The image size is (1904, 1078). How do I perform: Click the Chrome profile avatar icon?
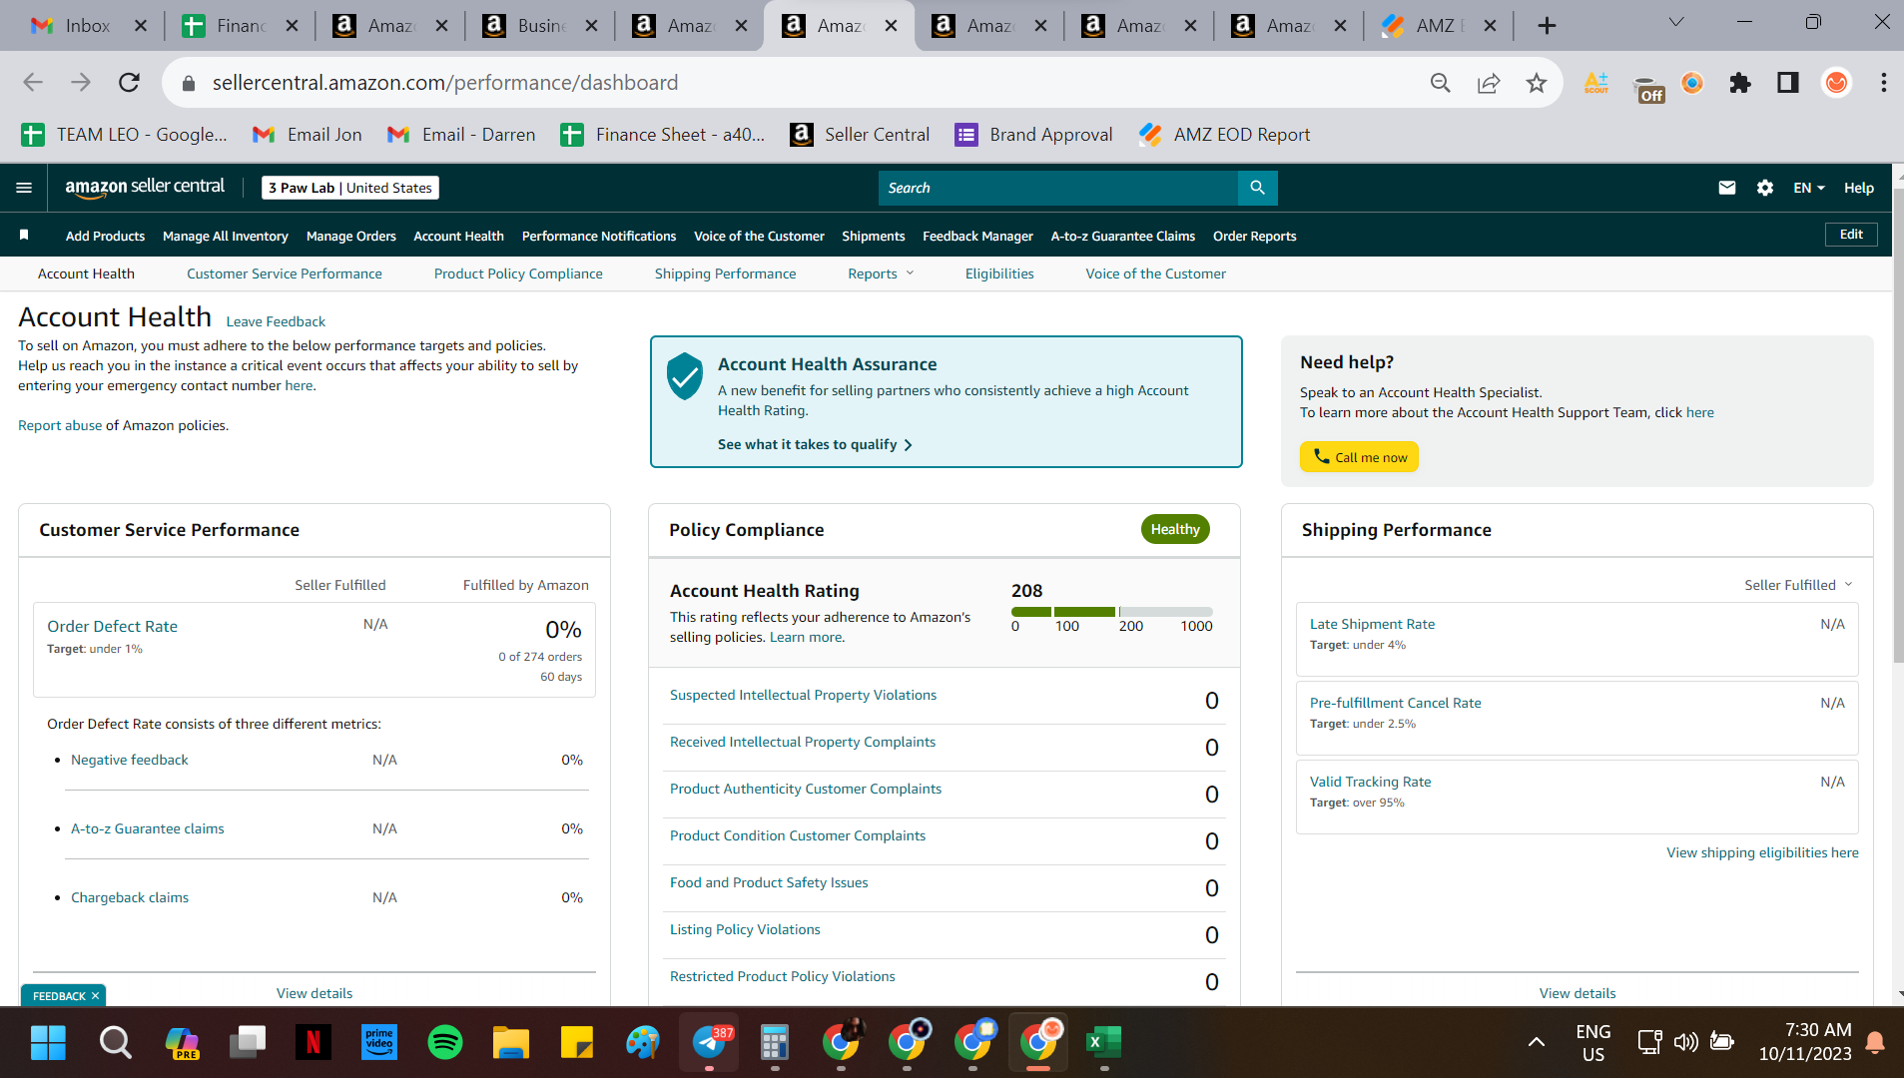pyautogui.click(x=1835, y=83)
